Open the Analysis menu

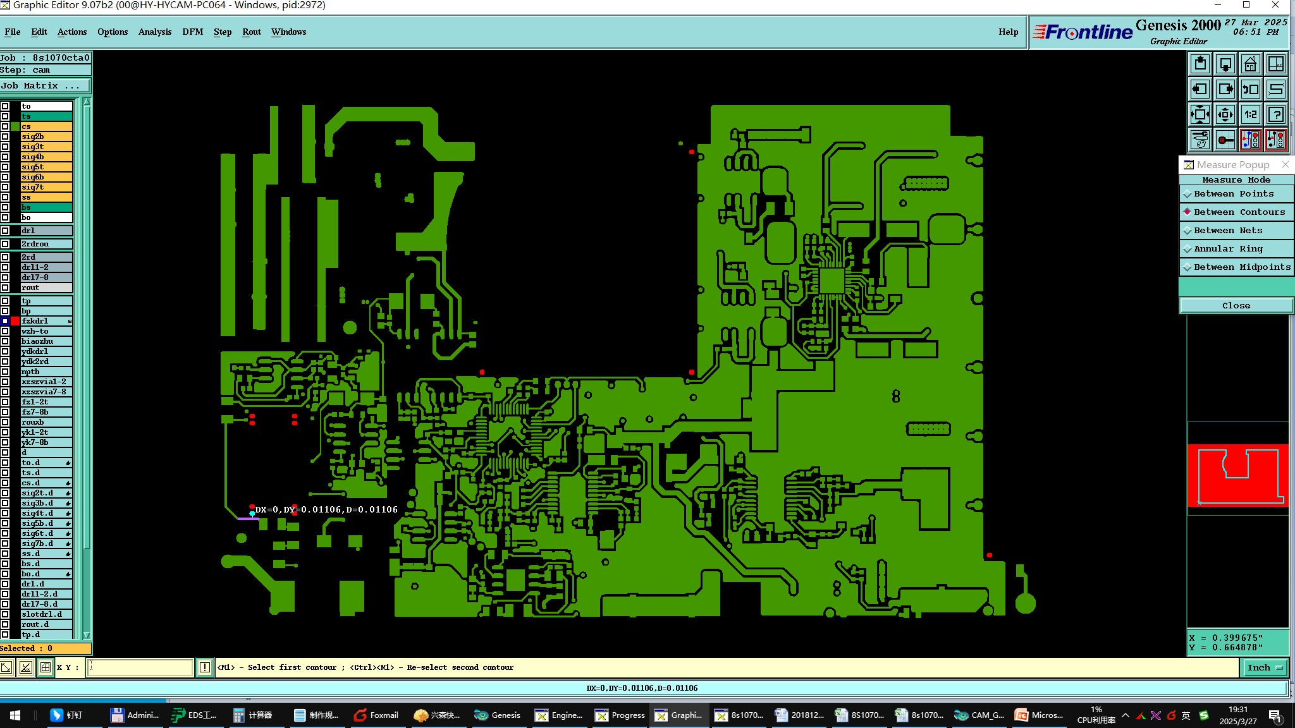point(154,32)
